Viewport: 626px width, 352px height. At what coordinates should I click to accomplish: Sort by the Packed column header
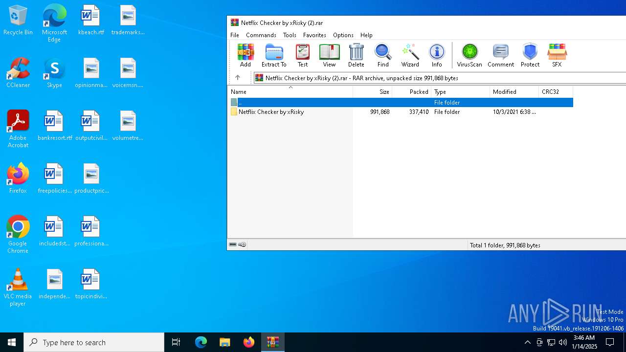coord(412,92)
